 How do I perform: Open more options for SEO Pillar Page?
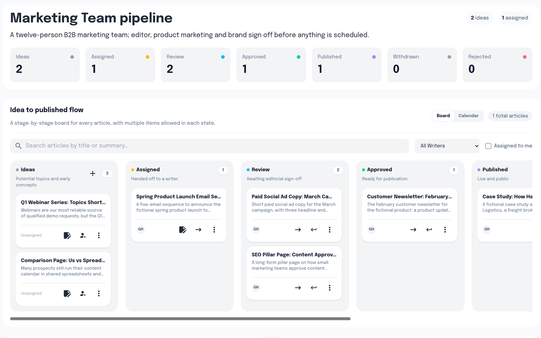pyautogui.click(x=330, y=288)
